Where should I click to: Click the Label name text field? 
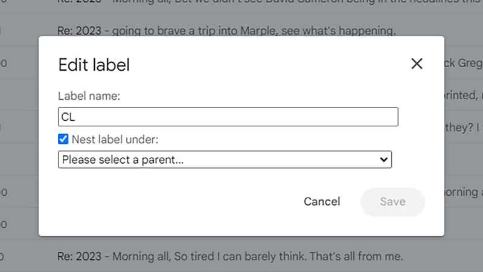pyautogui.click(x=228, y=117)
